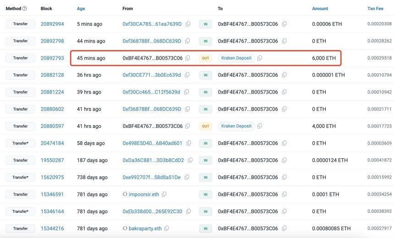Copy To address in block 20892798 row
Viewport: 394px width, 238px height.
(284, 41)
